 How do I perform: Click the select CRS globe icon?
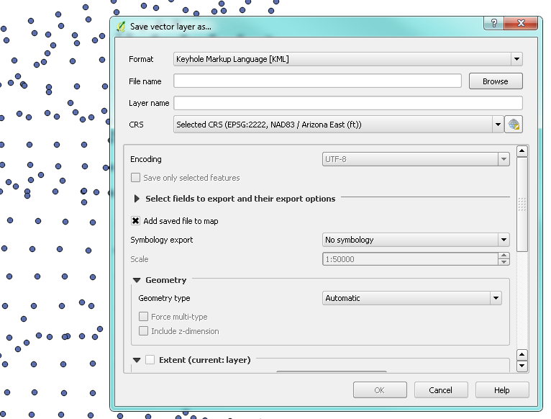coord(514,124)
